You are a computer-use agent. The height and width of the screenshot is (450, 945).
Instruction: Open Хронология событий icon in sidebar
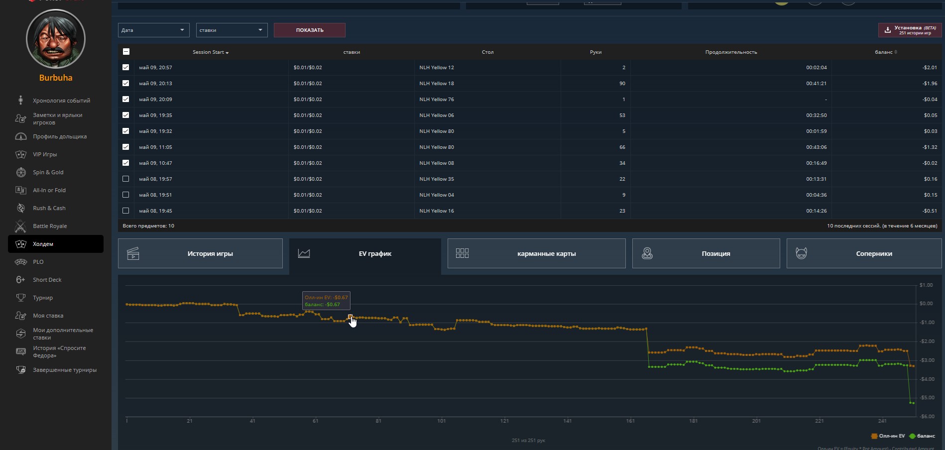[20, 100]
